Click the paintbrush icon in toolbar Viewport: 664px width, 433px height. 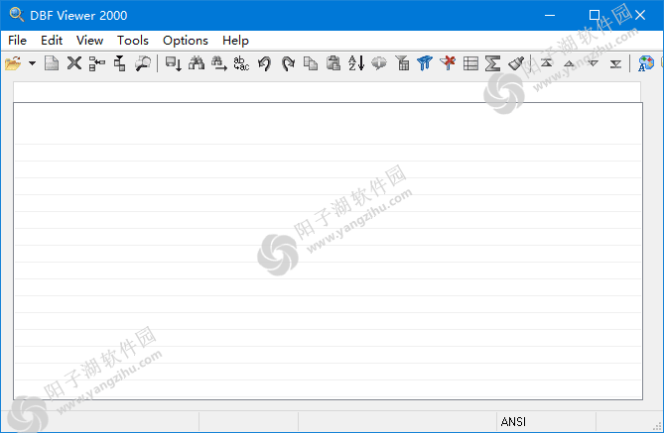click(516, 63)
